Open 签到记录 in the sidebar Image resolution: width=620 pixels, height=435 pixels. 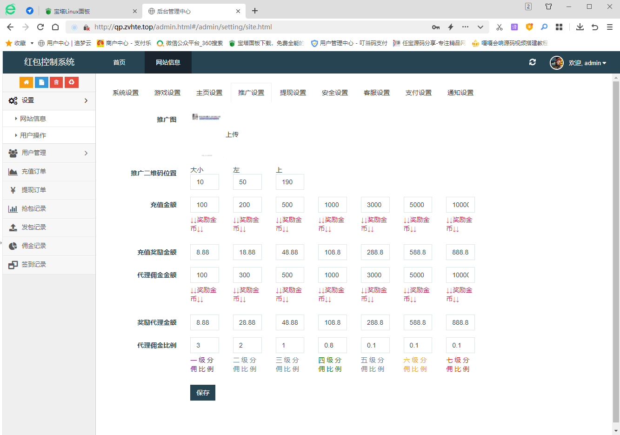(33, 264)
